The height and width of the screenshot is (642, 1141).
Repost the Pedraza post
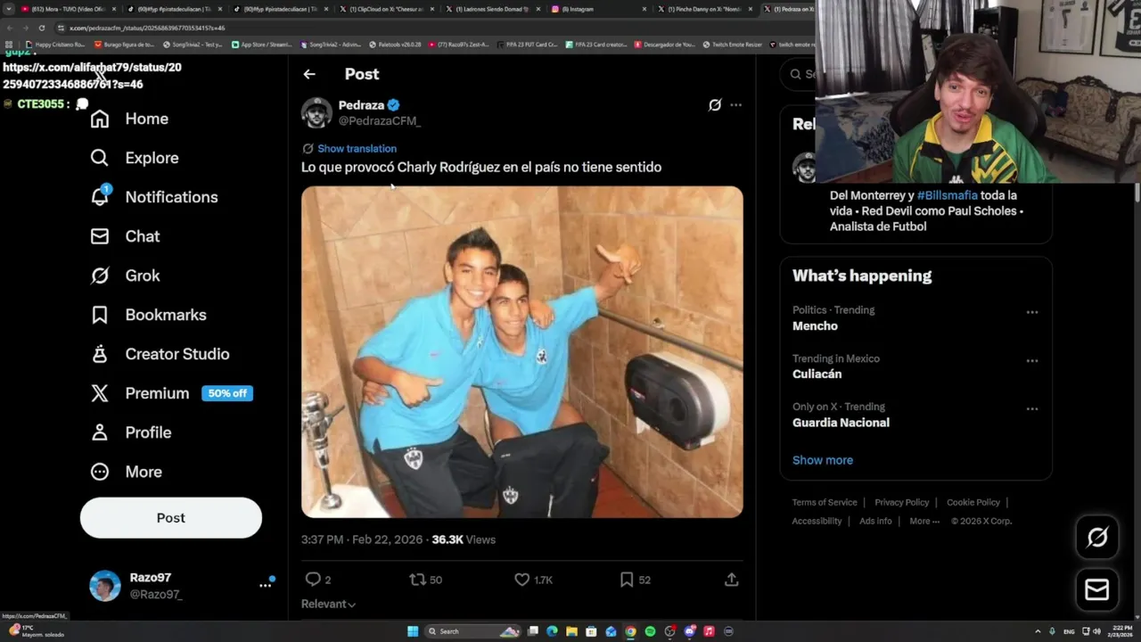417,580
